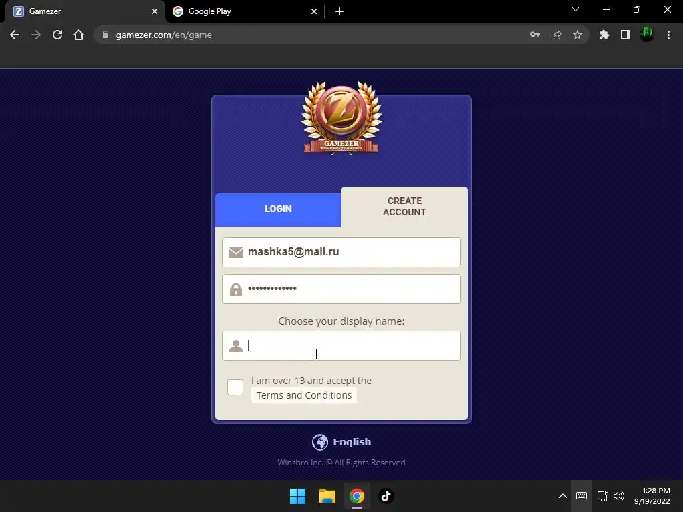The height and width of the screenshot is (512, 683).
Task: Click the padlock icon in password field
Action: (236, 289)
